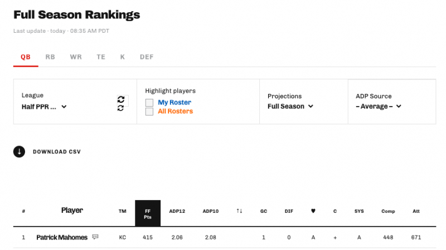Click the black download arrow circle icon
The width and height of the screenshot is (446, 250).
coord(19,152)
